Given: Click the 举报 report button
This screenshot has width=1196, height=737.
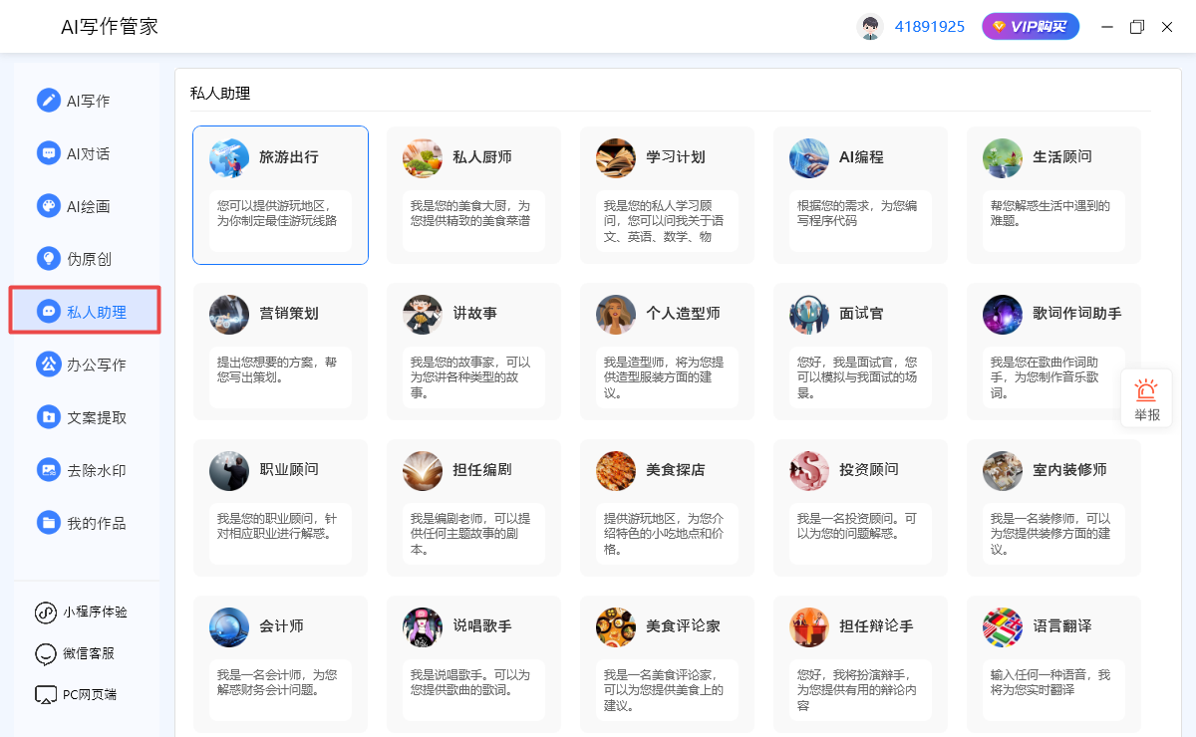Looking at the screenshot, I should click(x=1147, y=399).
